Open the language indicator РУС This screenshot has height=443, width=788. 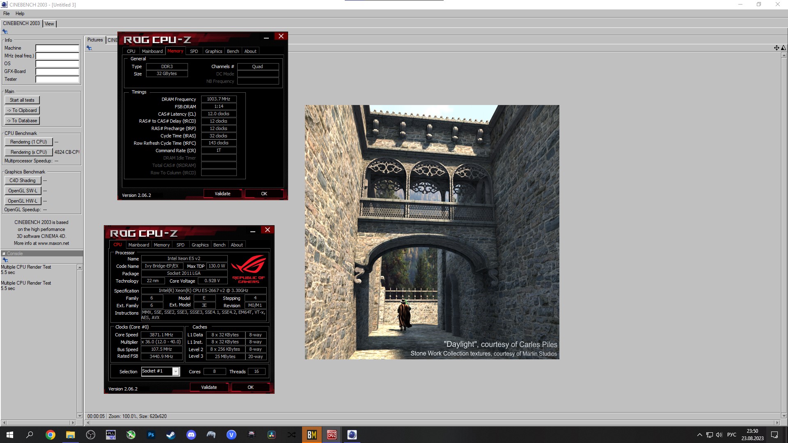(x=731, y=435)
